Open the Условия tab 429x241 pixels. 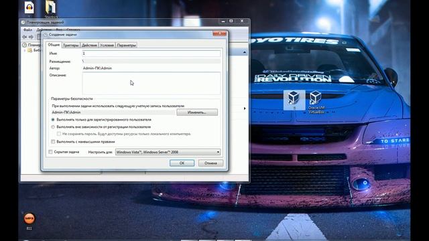pos(107,46)
